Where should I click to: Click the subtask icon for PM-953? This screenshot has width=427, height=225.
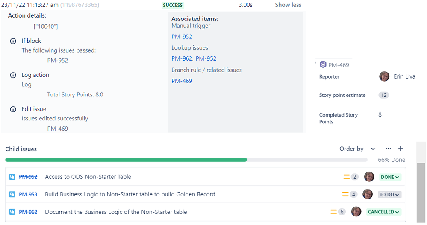point(12,195)
